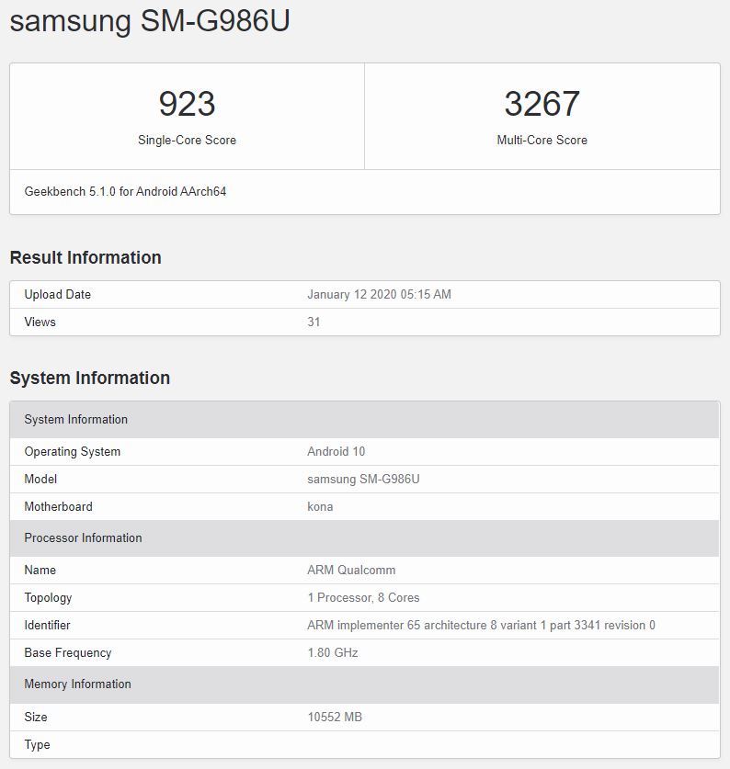Click the 923 single-core score number
Viewport: 730px width, 769px height.
(187, 104)
